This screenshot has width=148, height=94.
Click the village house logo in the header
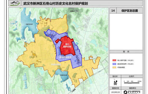(15, 3)
